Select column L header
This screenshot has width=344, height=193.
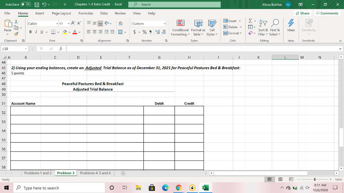click(x=285, y=57)
